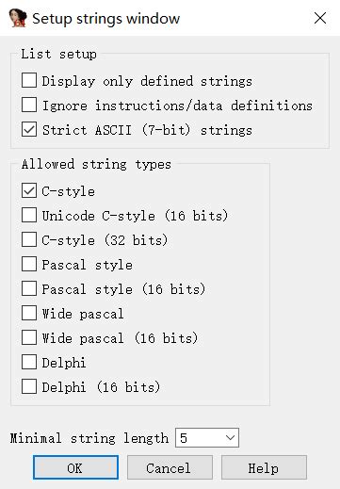Close the Setup strings window
This screenshot has height=489, width=340.
[x=320, y=18]
